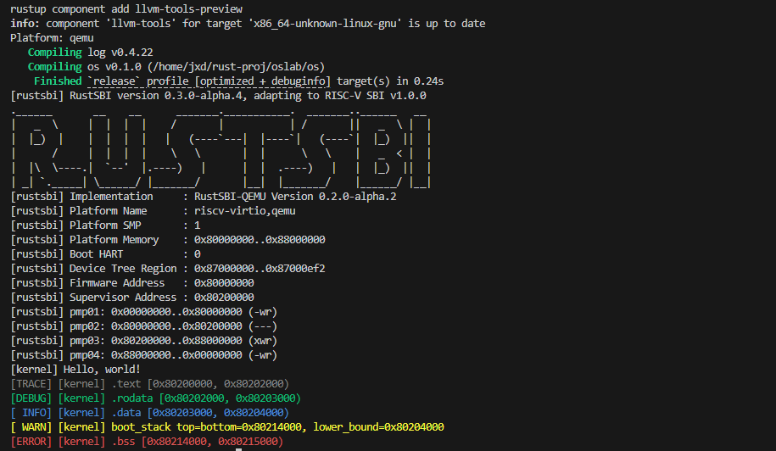Click the blue [ INFO] .data log line
The height and width of the screenshot is (451, 776).
[x=149, y=412]
